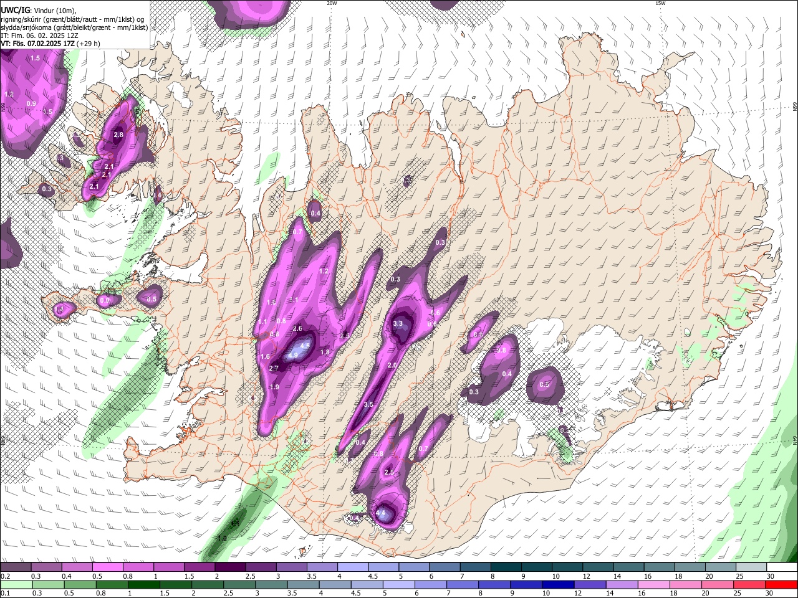Select light periwinkle bottom scale swatch at 5
Viewport: 798px width, 598px height.
[x=398, y=585]
